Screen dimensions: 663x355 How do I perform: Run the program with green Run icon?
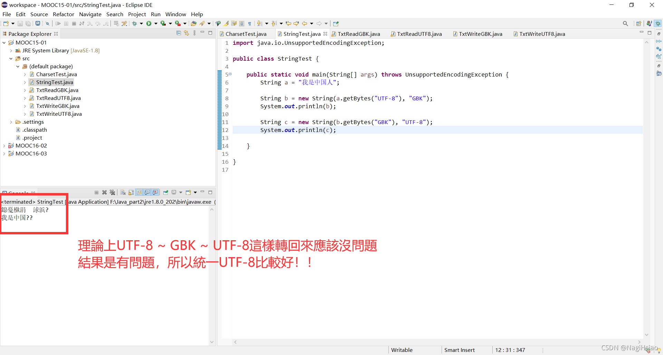pos(149,23)
